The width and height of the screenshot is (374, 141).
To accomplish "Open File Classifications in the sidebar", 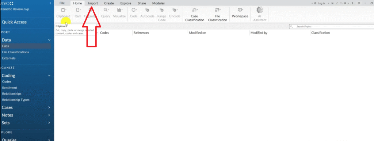I will click(x=15, y=52).
